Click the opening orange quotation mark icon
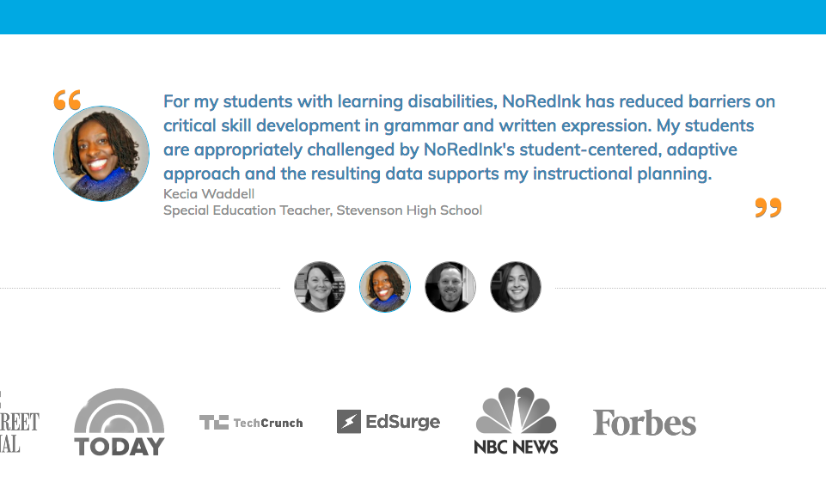The image size is (826, 500). (67, 100)
